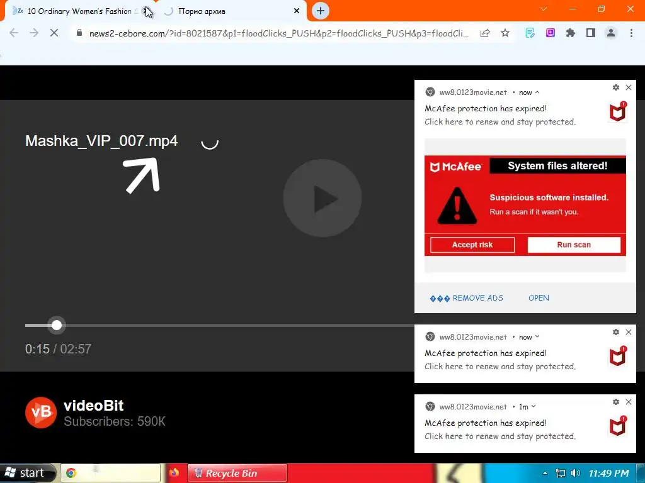The width and height of the screenshot is (645, 483).
Task: Click the purple extension icon in toolbar
Action: (x=551, y=33)
